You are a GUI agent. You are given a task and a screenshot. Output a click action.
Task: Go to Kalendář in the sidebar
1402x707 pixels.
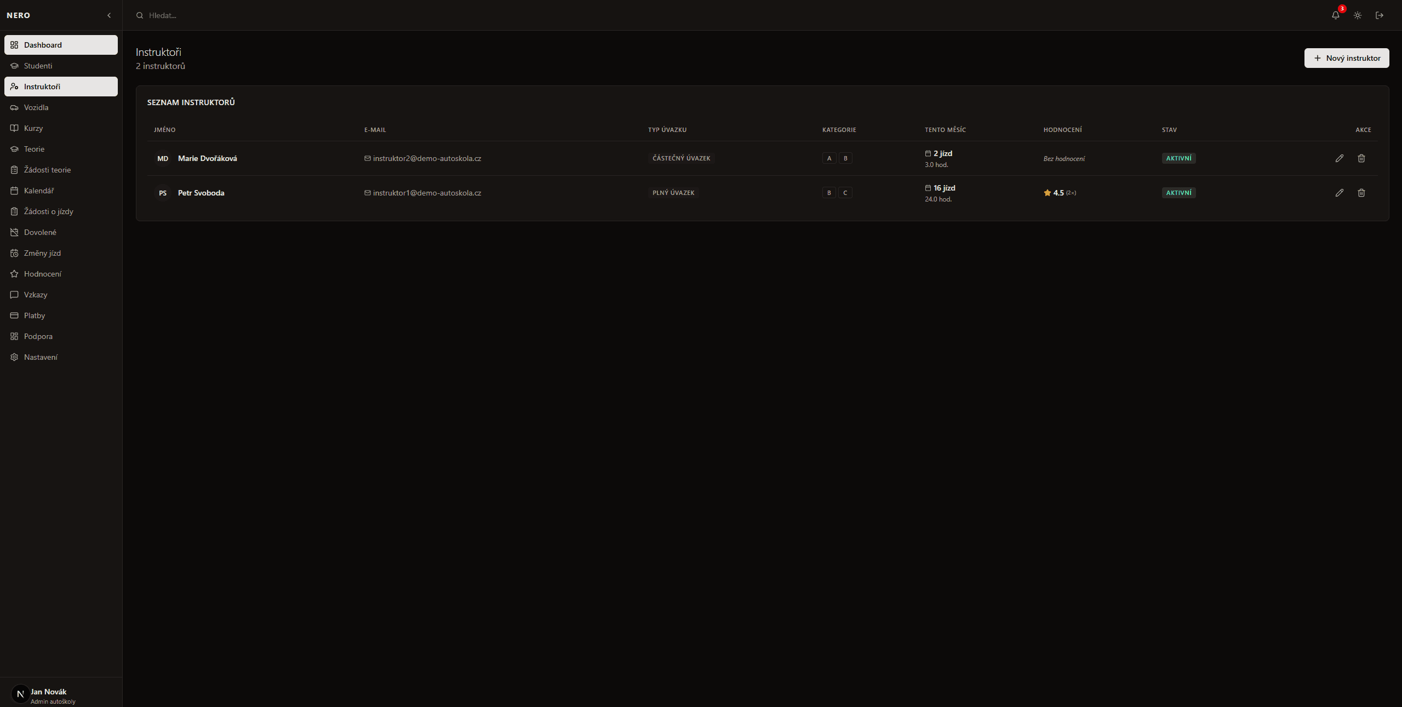39,191
